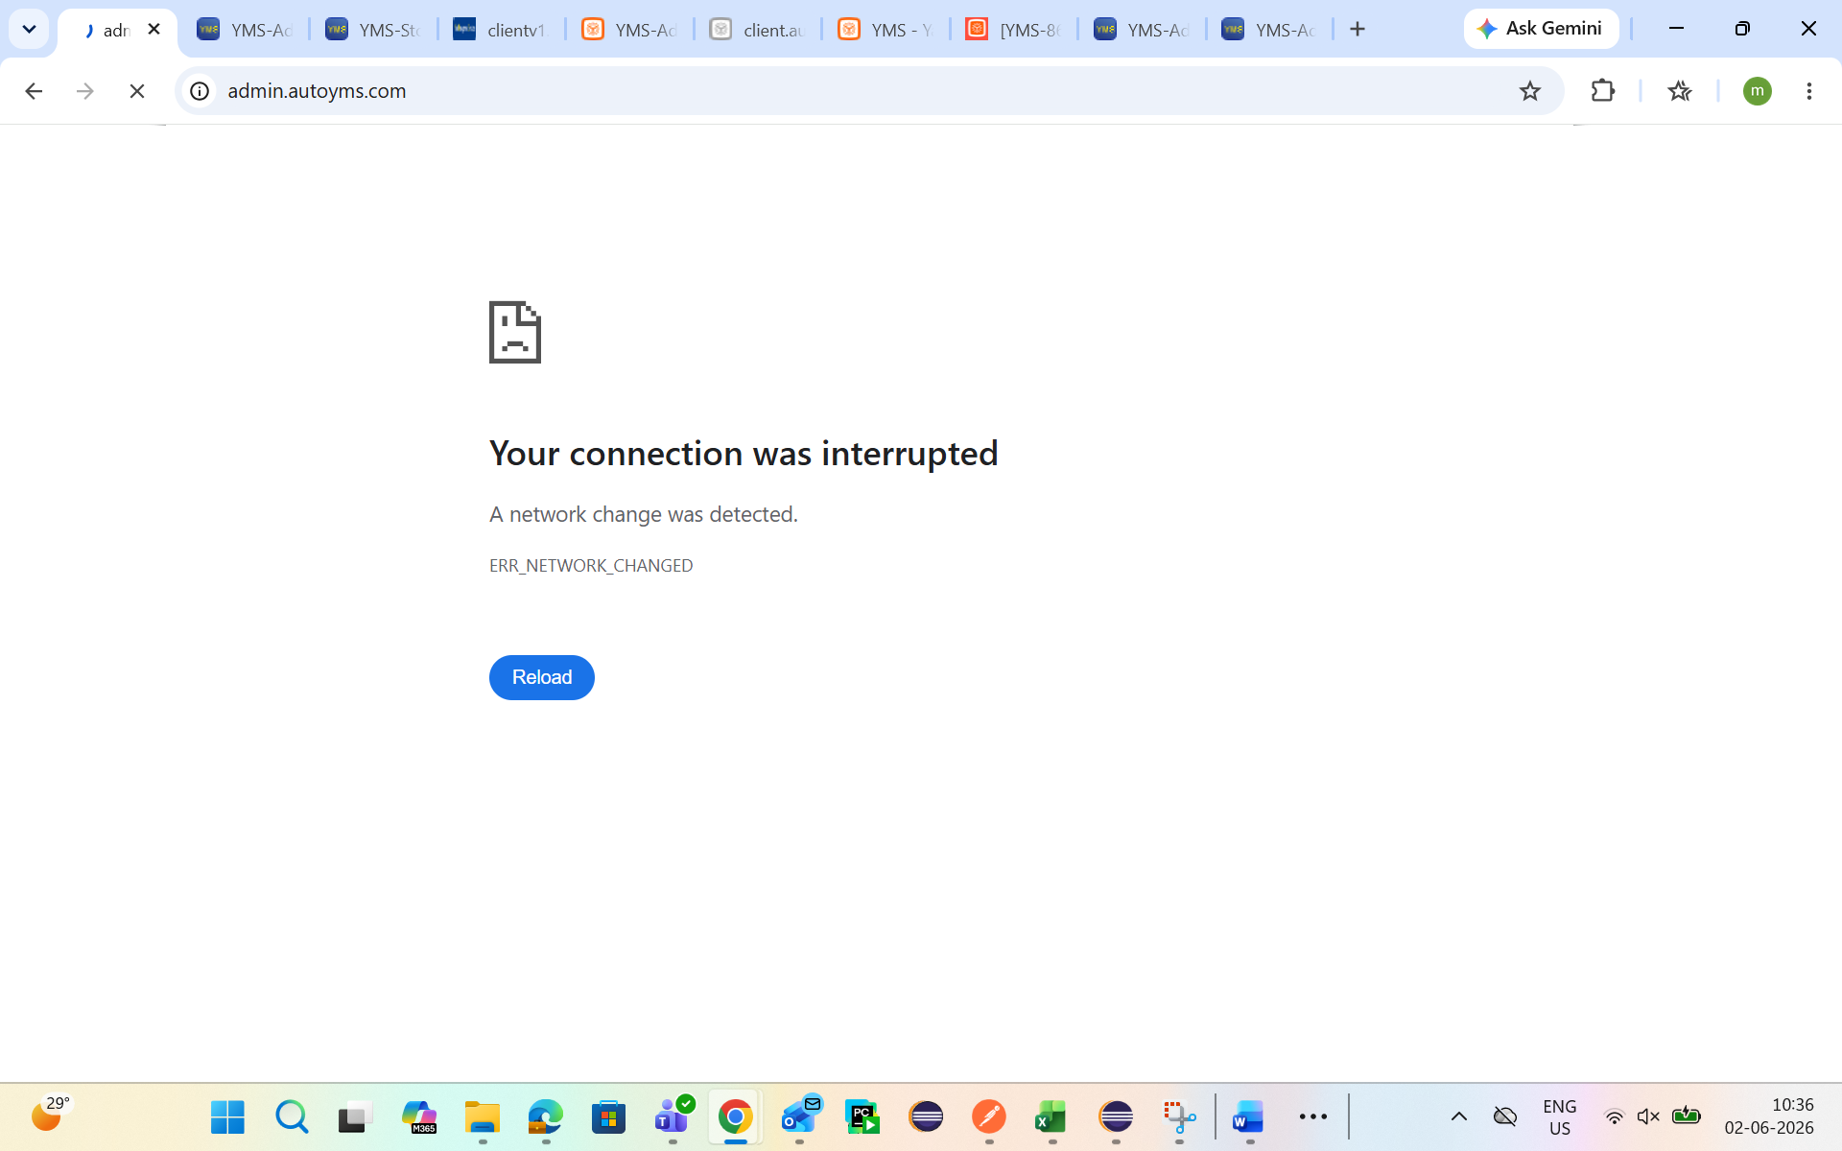Go back to previous page

click(34, 91)
